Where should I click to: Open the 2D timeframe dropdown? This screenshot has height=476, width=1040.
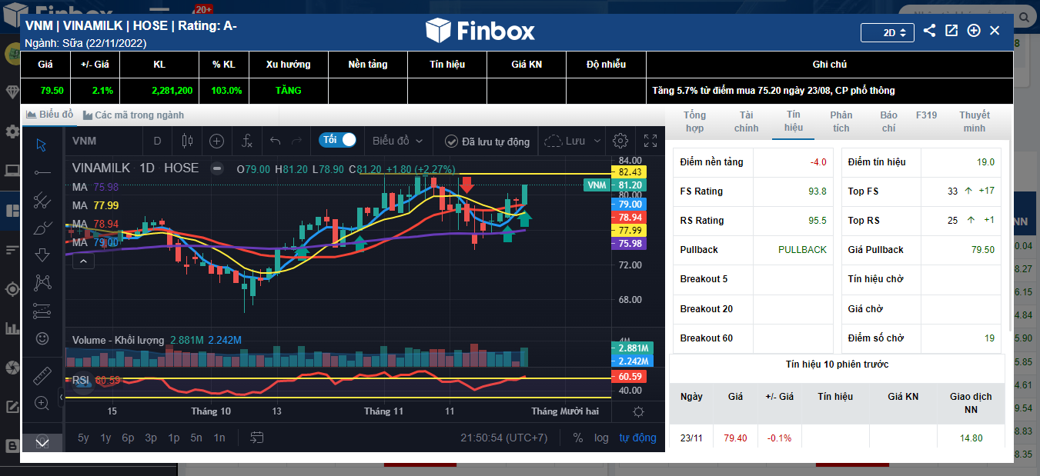pyautogui.click(x=888, y=32)
